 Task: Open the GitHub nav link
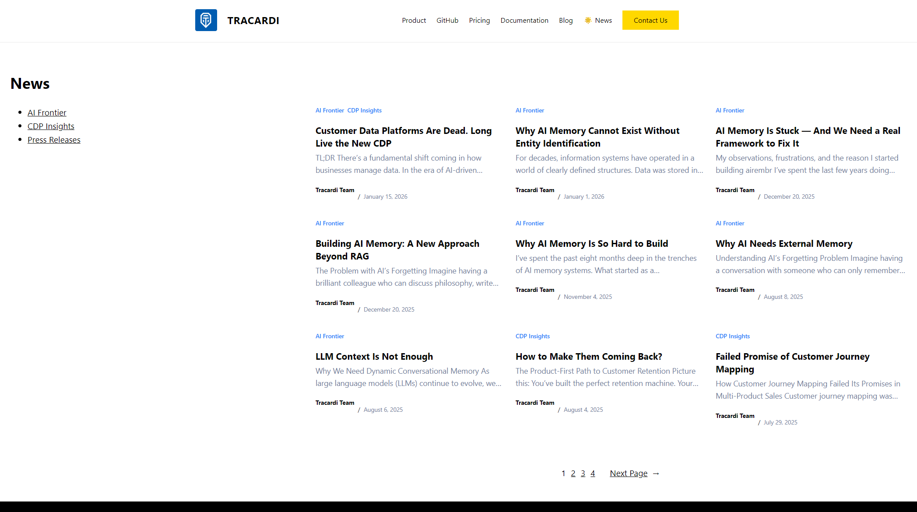click(447, 21)
